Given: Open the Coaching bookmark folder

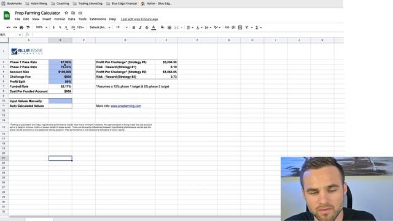Looking at the screenshot, I should click(x=60, y=4).
